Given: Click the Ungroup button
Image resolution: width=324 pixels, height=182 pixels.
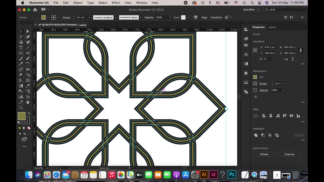Looking at the screenshot, I should coord(289,154).
